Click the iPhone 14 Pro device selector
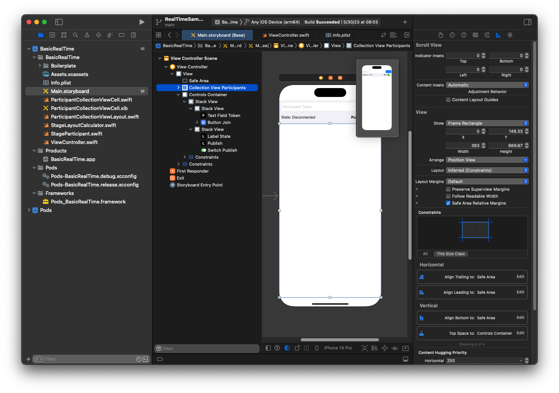 click(x=338, y=348)
